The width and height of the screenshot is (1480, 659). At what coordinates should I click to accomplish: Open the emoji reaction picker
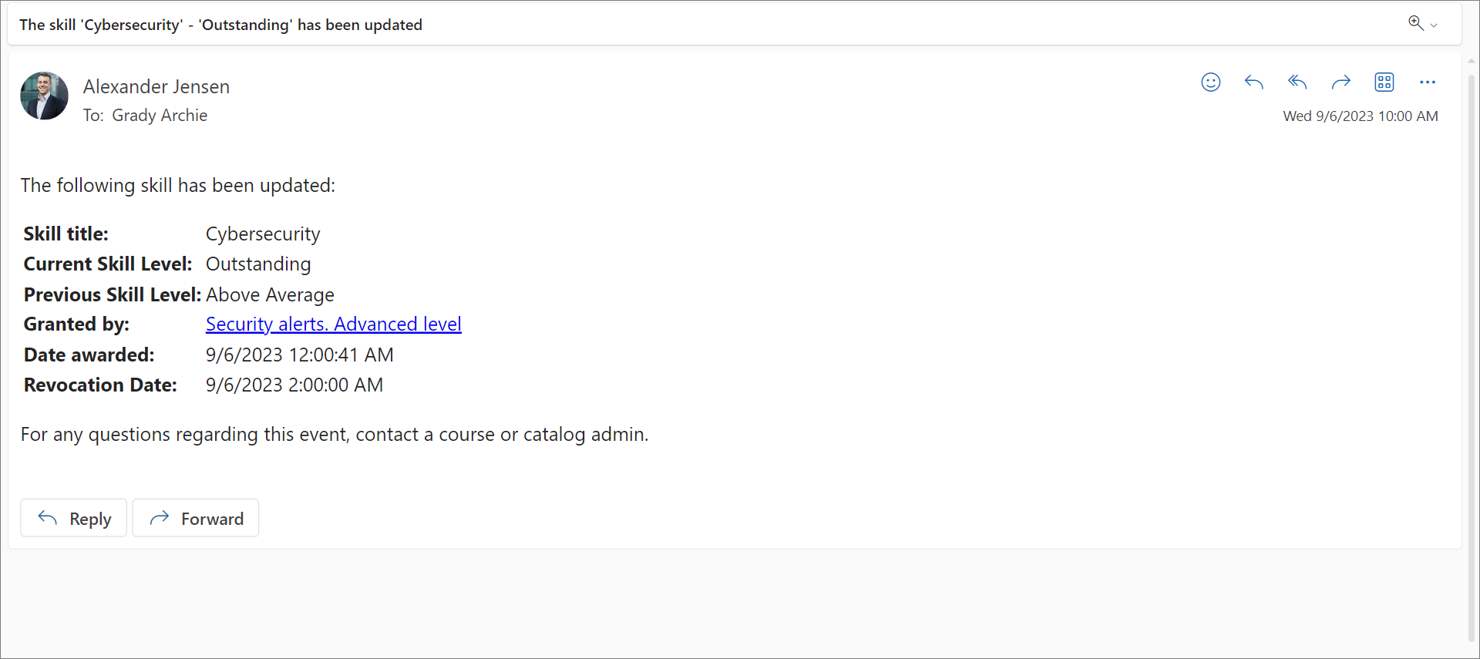pyautogui.click(x=1211, y=82)
